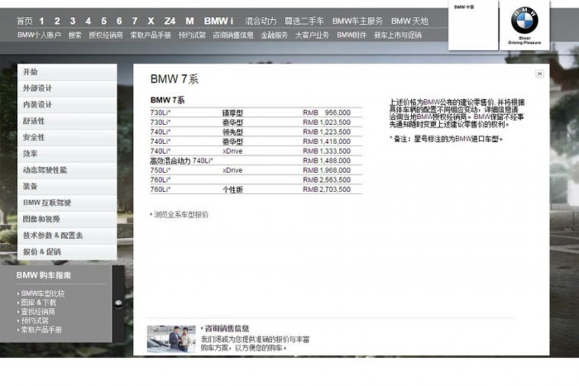The height and width of the screenshot is (386, 579).
Task: Switch to 动态驾驶性能 sidebar item
Action: [x=45, y=170]
